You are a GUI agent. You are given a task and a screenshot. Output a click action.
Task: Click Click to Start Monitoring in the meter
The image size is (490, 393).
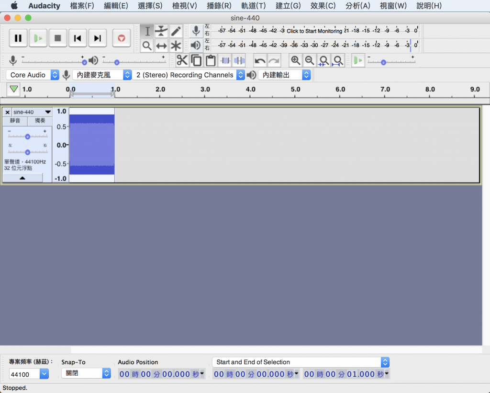tap(314, 31)
